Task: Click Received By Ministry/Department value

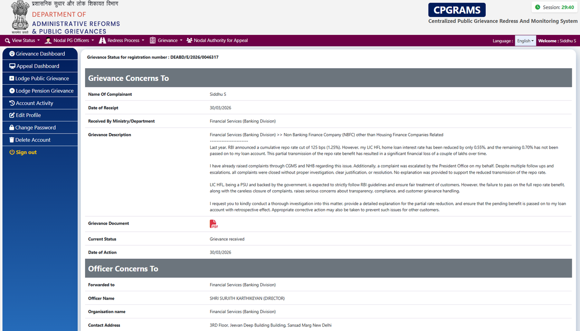Action: click(243, 121)
